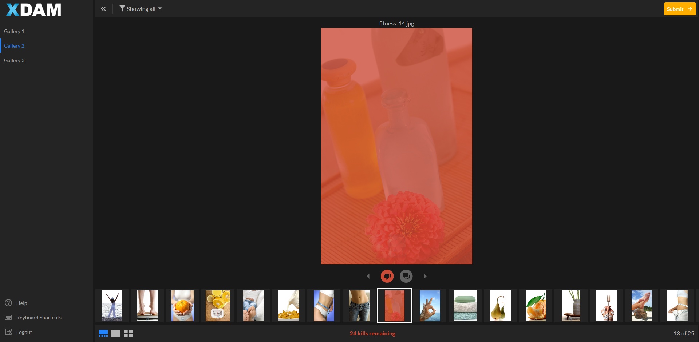Click the XDAM logo
Viewport: 699px width, 342px height.
click(x=33, y=10)
